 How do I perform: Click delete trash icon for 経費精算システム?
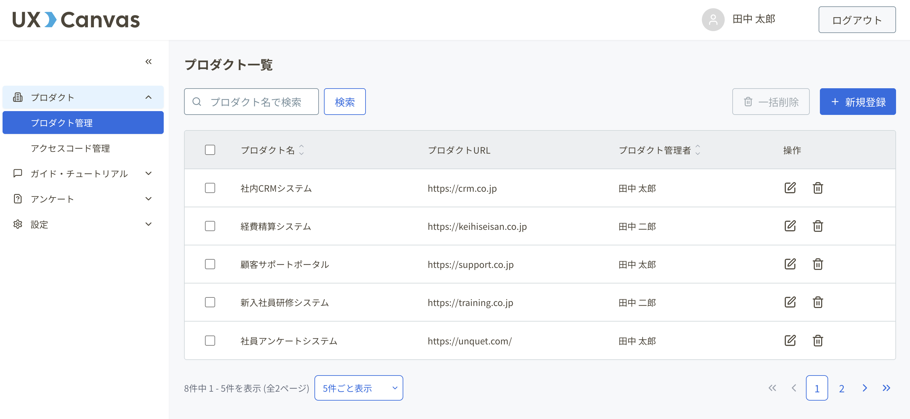pos(818,226)
